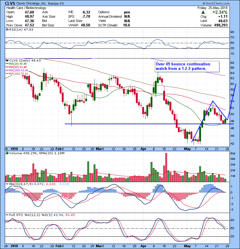Click the 90 mark on the RSI axis

pos(232,32)
